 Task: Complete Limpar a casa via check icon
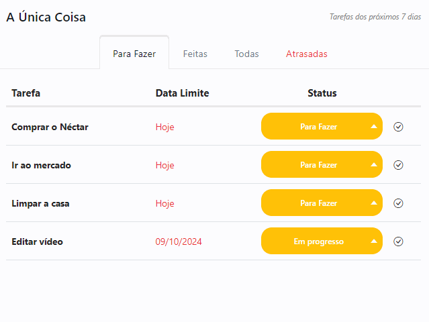[x=398, y=203]
